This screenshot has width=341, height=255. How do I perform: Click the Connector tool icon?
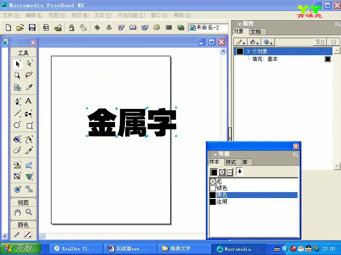click(x=29, y=189)
